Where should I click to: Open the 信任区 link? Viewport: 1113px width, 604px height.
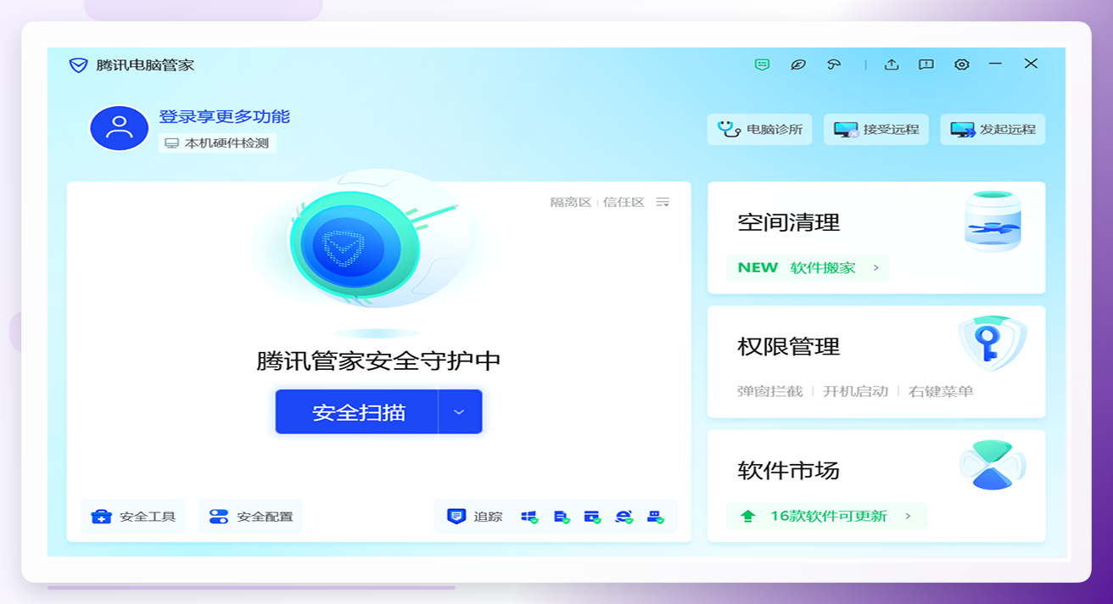[x=624, y=202]
